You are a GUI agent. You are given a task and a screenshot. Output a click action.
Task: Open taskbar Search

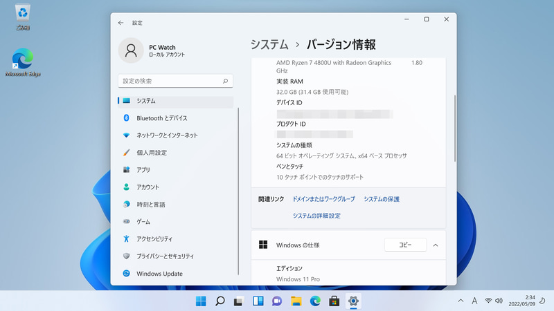(x=220, y=301)
